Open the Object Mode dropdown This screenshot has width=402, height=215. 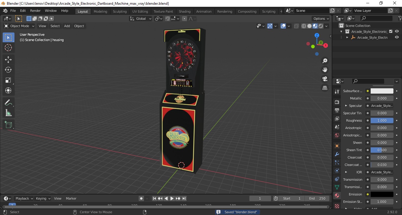click(20, 26)
